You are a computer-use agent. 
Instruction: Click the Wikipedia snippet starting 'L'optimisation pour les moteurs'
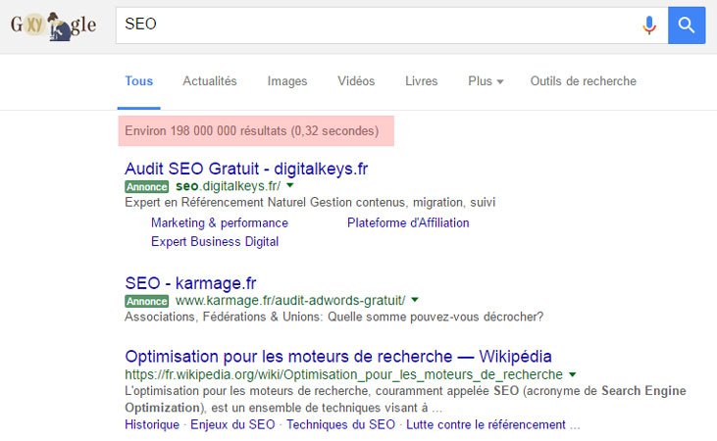[405, 400]
